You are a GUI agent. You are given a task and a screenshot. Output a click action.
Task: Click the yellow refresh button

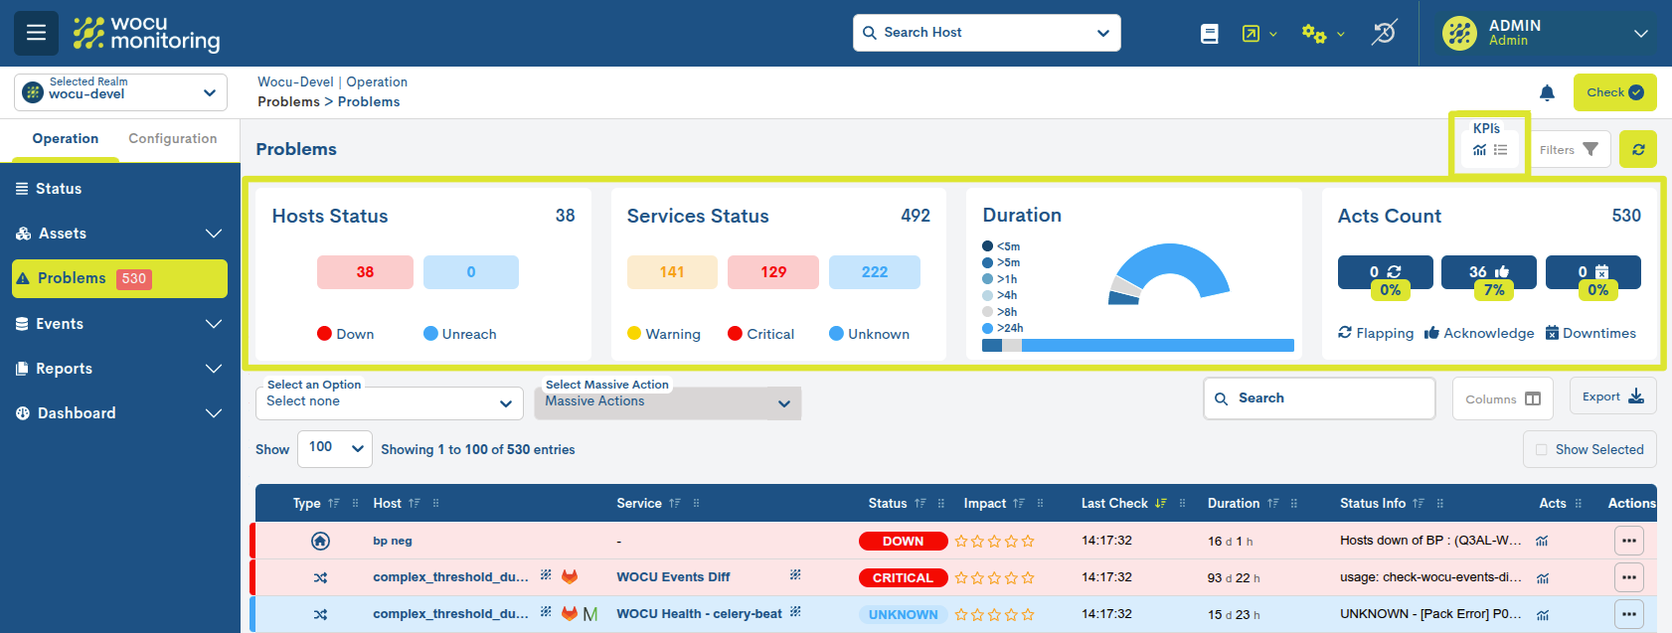[1637, 150]
